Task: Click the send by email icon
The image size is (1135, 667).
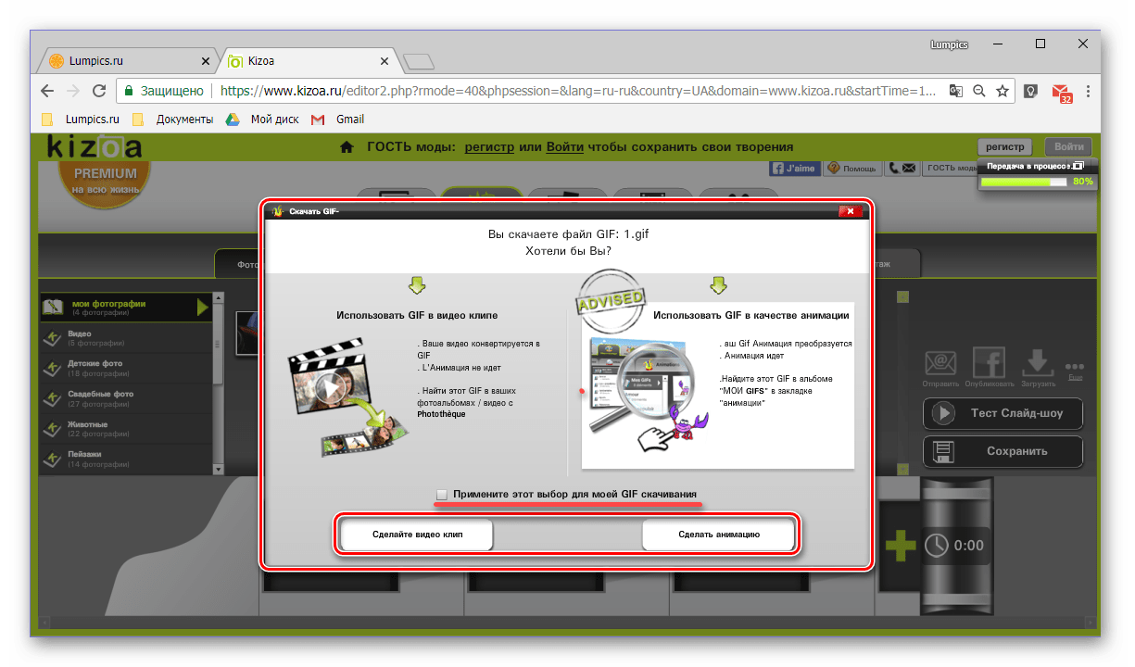Action: click(x=940, y=362)
